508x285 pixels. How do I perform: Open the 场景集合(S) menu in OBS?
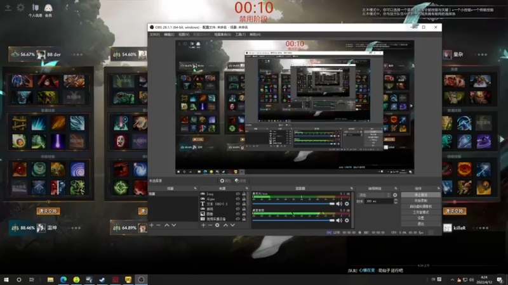pos(222,35)
